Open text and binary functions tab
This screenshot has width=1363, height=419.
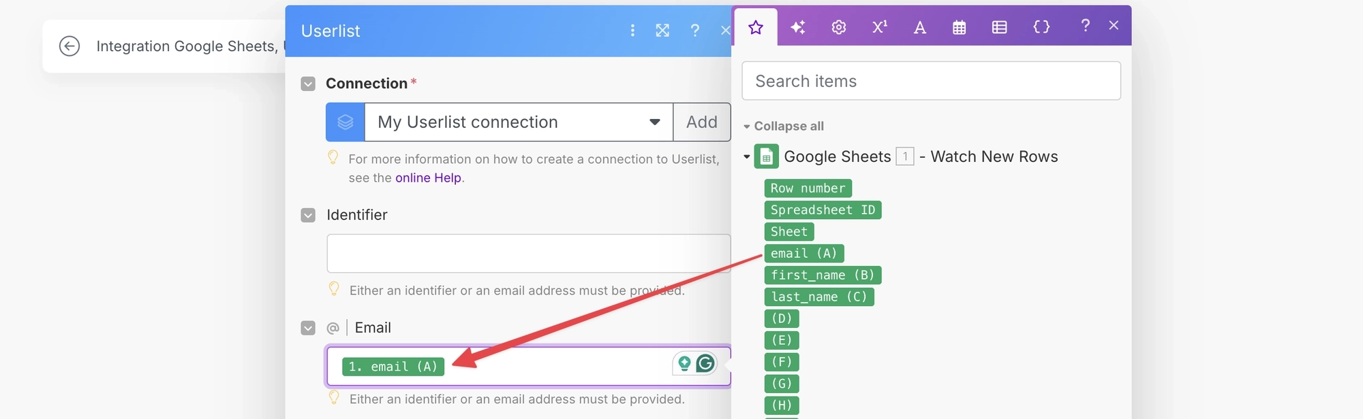pos(920,27)
